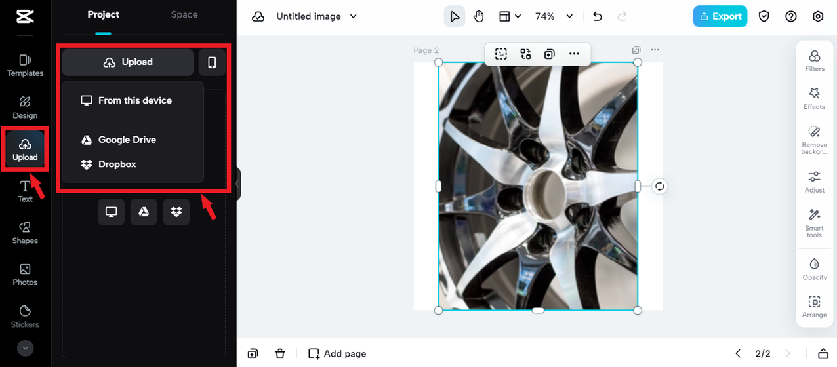The image size is (837, 367).
Task: Open the 74% zoom dropdown
Action: click(554, 16)
